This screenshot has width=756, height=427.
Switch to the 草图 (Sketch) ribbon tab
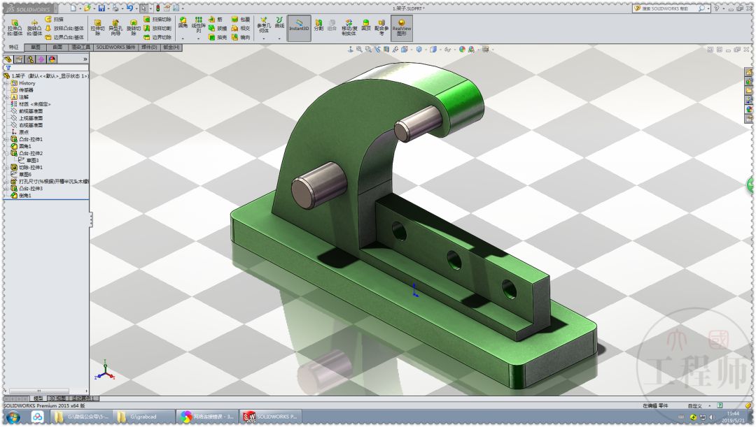37,46
